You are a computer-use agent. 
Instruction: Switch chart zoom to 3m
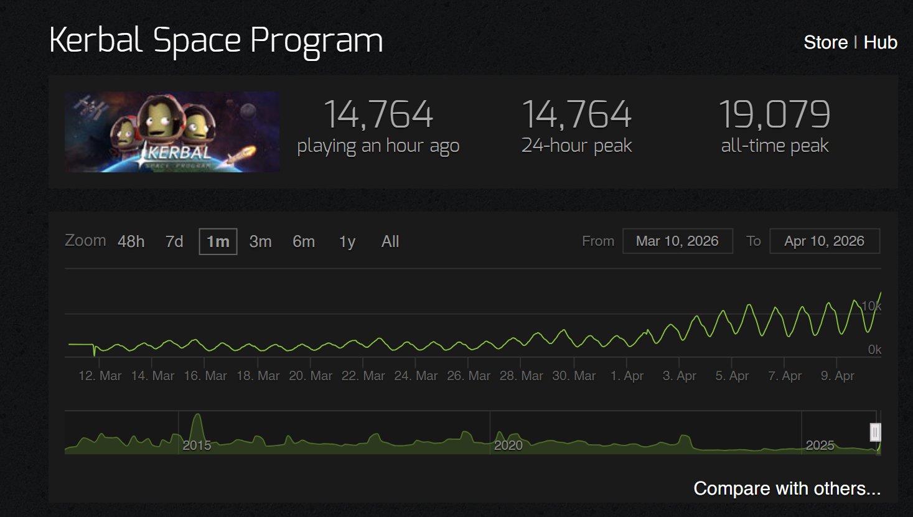click(x=260, y=241)
